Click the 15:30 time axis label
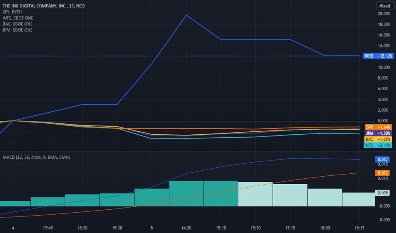This screenshot has width=396, height=233. tap(255, 228)
